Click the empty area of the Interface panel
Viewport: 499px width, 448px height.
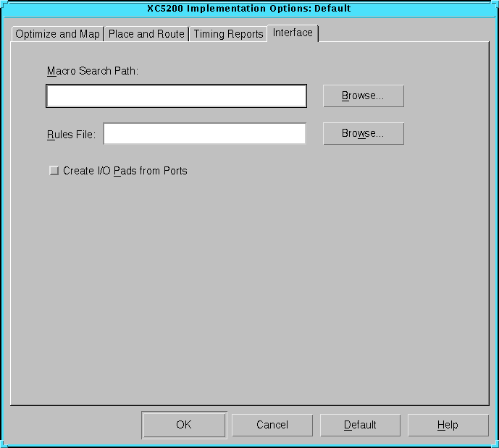click(x=249, y=289)
